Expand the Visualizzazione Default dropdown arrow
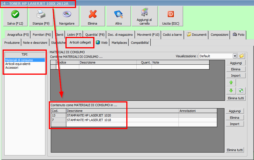Screen dimensions: 254x160 tap(235, 56)
